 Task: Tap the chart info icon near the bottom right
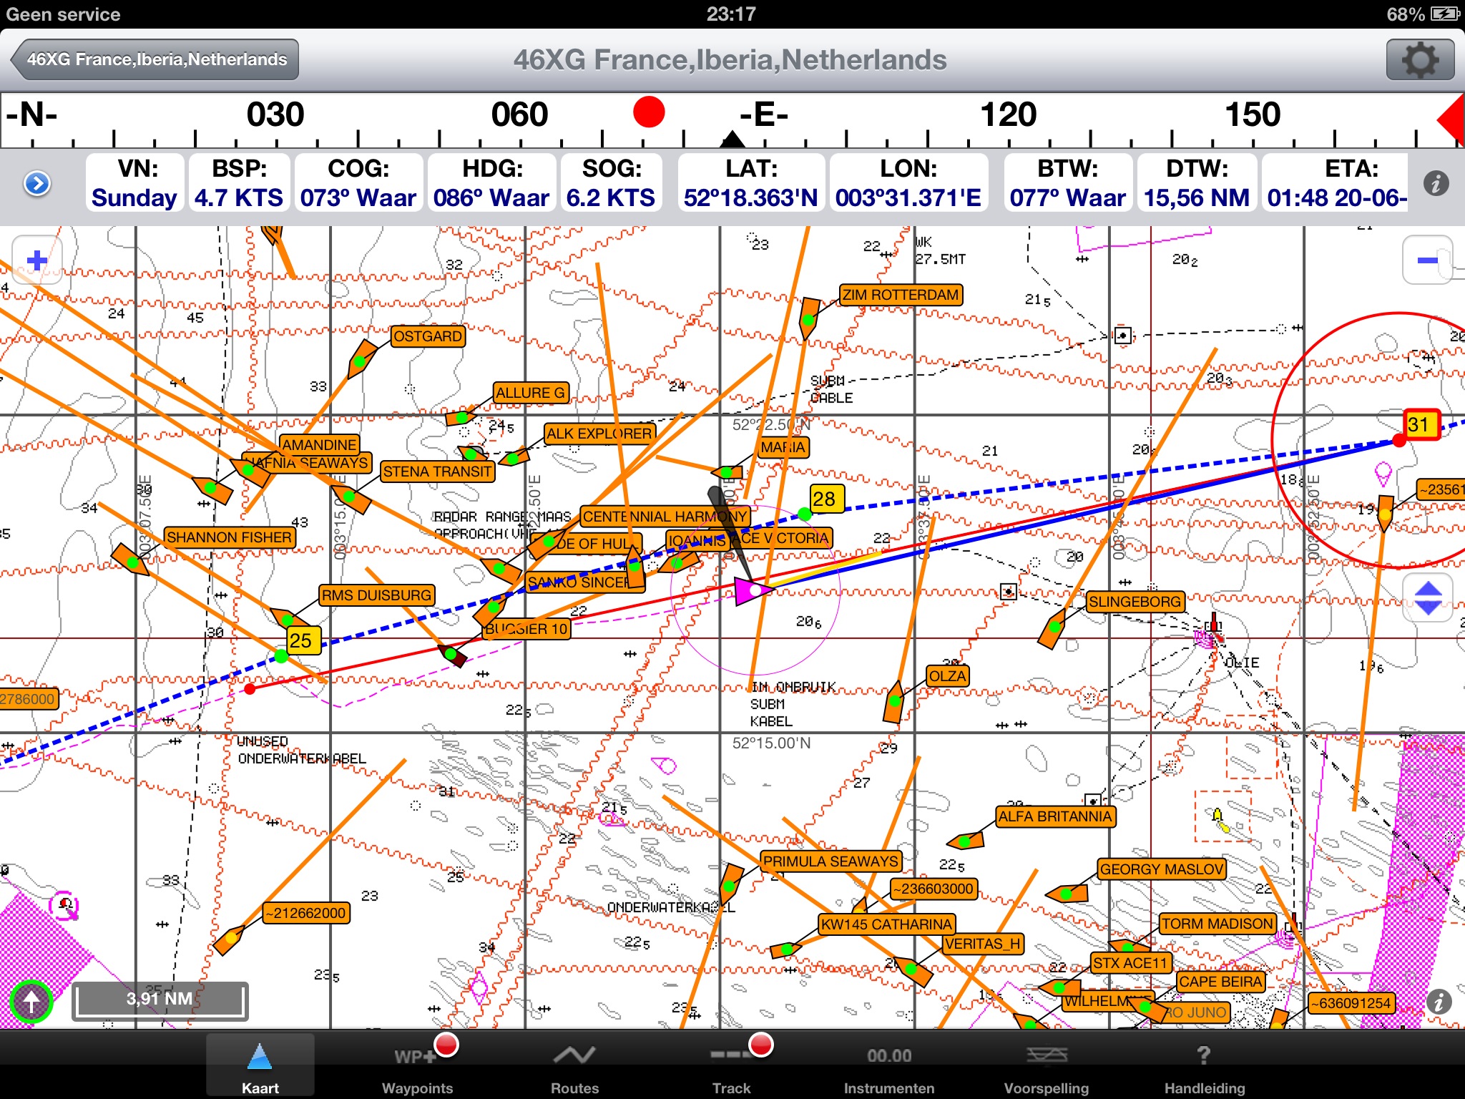(1439, 1002)
